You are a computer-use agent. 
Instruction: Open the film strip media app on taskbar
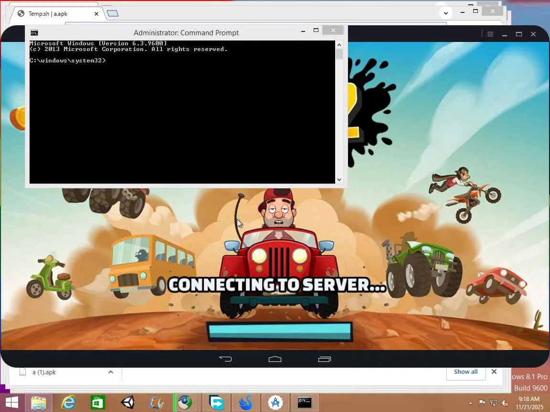click(157, 402)
